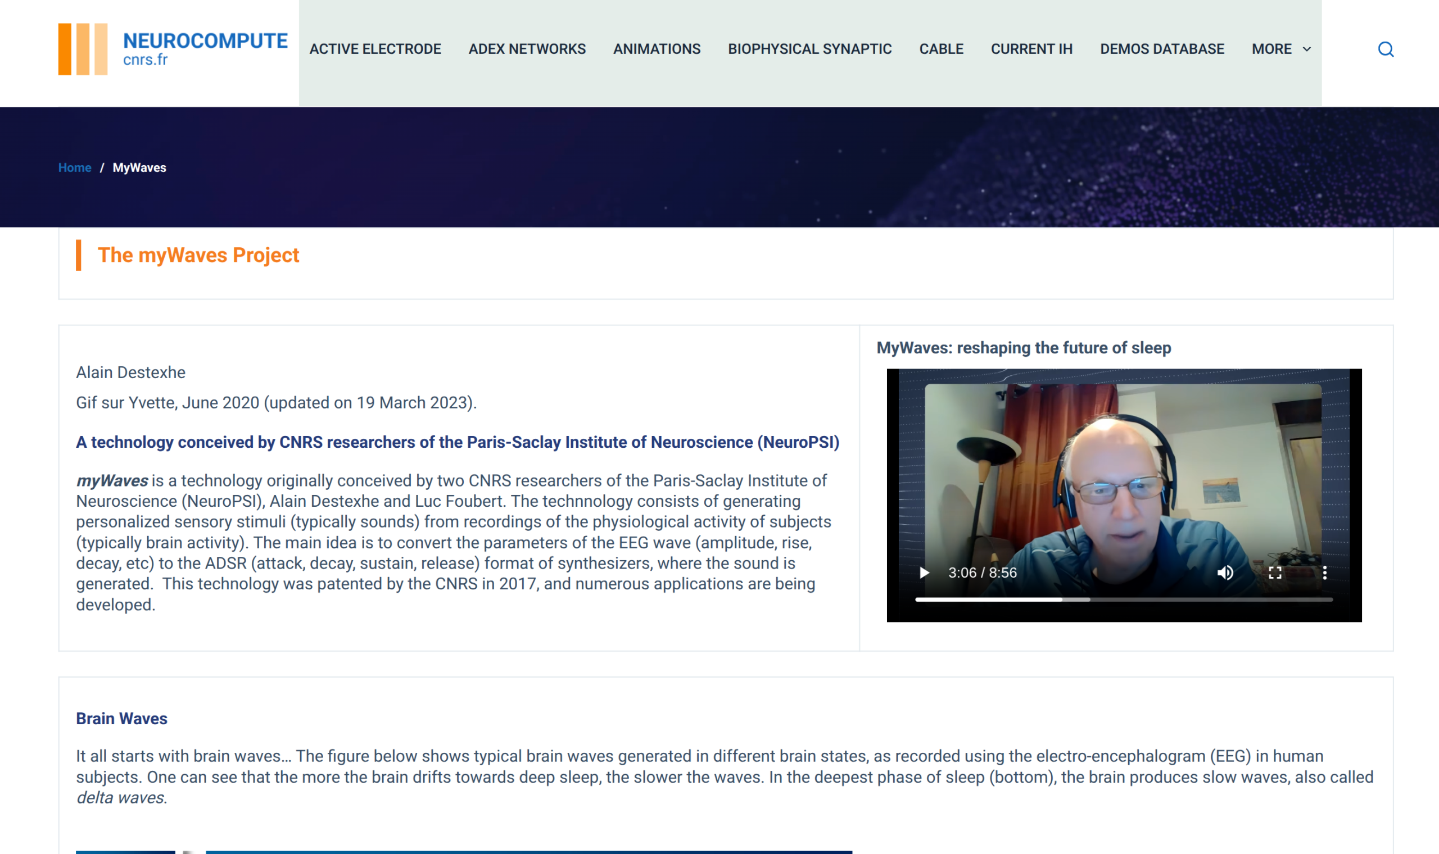Open the site search magnifier icon
The height and width of the screenshot is (854, 1439).
click(x=1386, y=49)
